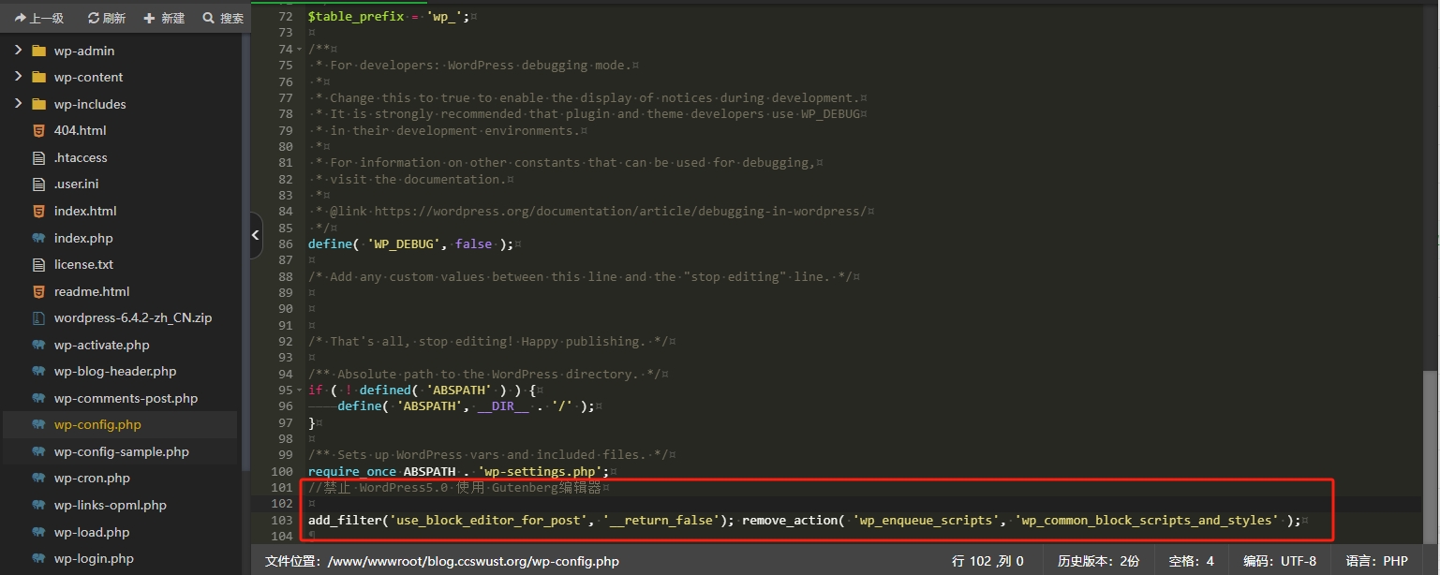This screenshot has height=575, width=1440.
Task: Click the zip icon for wordpress-6.4.2-zh_CN.zip
Action: pos(38,318)
